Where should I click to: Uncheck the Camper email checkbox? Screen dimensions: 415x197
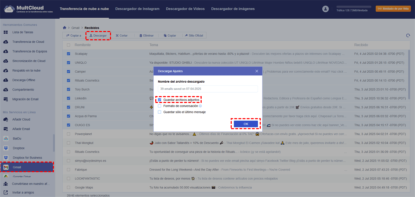coord(68,72)
